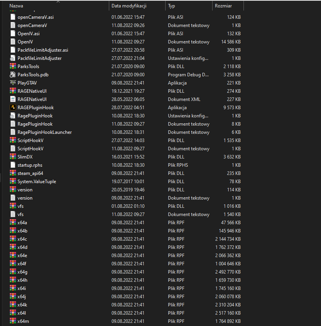
Task: Click the ScriptHookV text document icon
Action: (x=13, y=148)
